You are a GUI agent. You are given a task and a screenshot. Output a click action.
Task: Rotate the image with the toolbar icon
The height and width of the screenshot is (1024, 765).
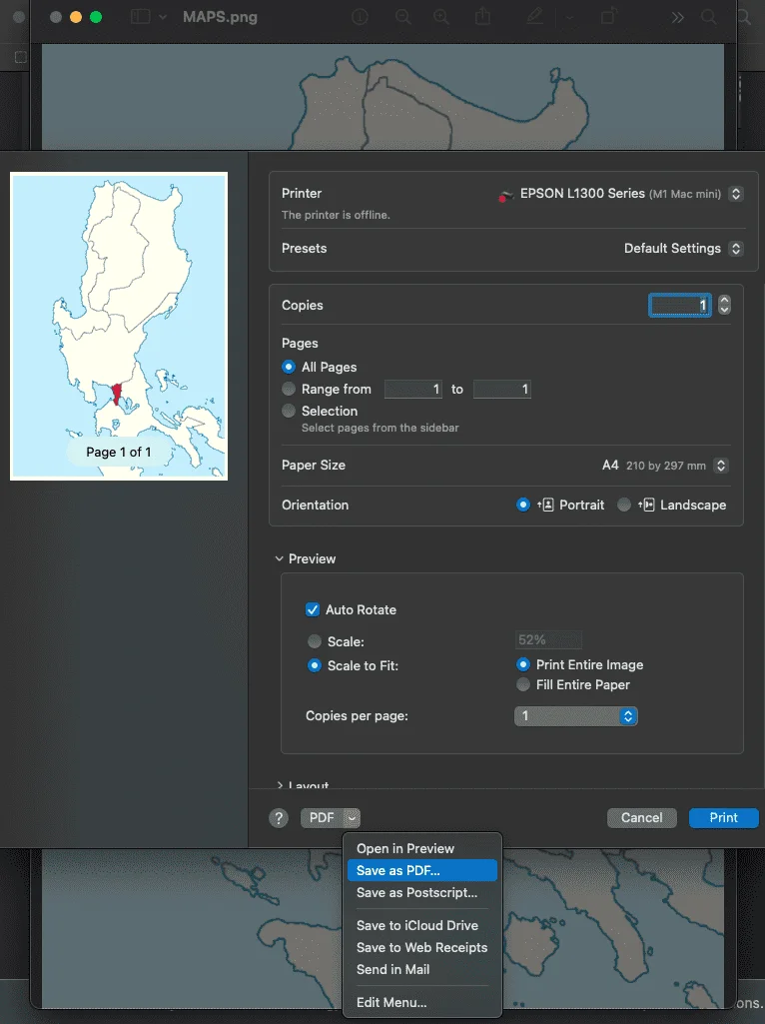coord(608,16)
